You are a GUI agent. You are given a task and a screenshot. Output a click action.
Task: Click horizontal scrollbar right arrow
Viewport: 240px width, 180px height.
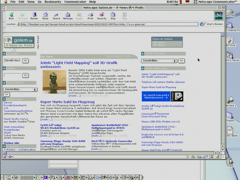point(219,153)
